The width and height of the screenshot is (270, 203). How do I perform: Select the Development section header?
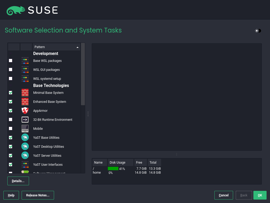[46, 53]
